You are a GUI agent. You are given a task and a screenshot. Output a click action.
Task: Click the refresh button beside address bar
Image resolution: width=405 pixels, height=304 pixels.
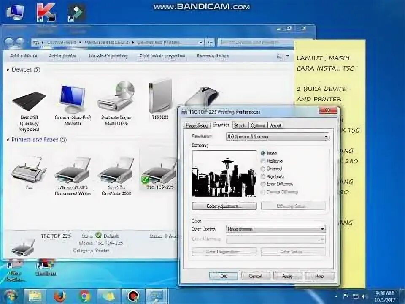pos(210,43)
